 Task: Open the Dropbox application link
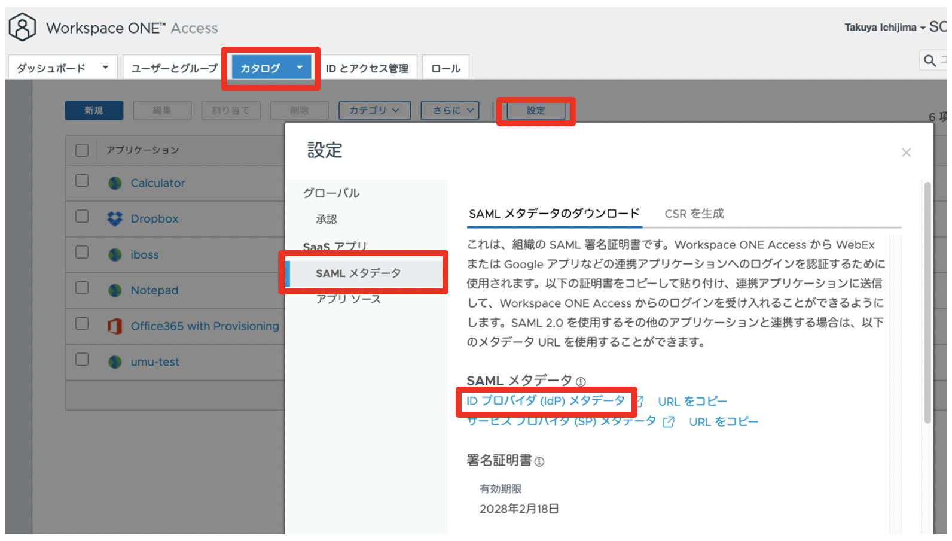154,219
